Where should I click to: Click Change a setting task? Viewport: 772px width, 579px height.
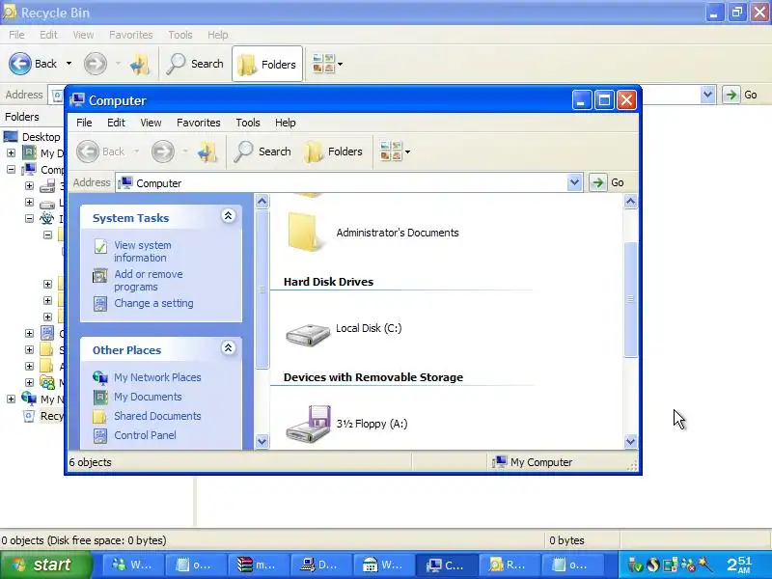[x=153, y=303]
